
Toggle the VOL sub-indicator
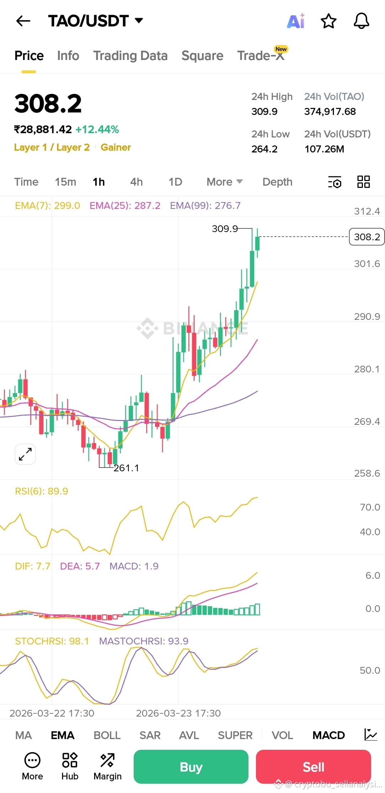pyautogui.click(x=282, y=735)
